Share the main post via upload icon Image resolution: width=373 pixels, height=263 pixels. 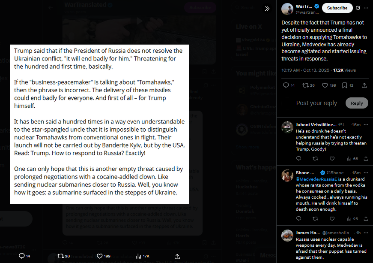click(x=364, y=85)
